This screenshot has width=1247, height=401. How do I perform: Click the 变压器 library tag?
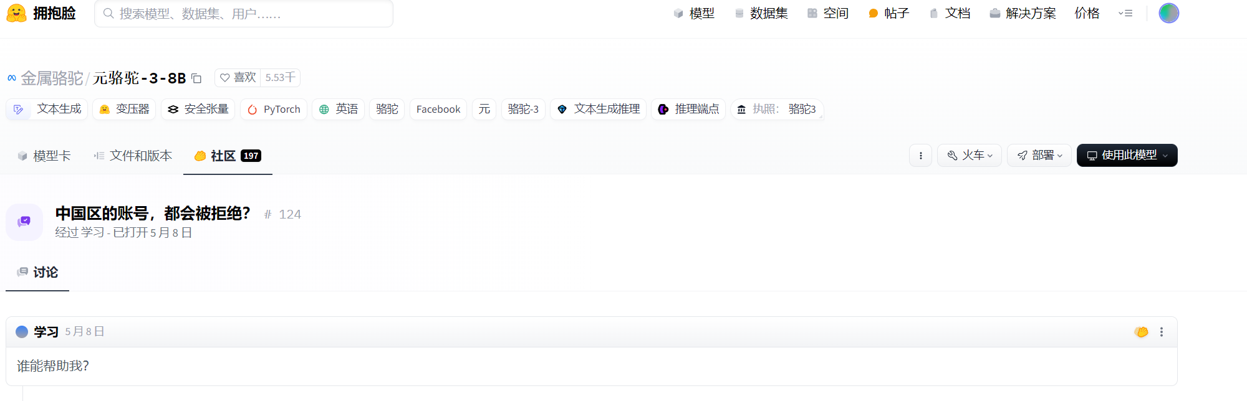click(x=124, y=109)
